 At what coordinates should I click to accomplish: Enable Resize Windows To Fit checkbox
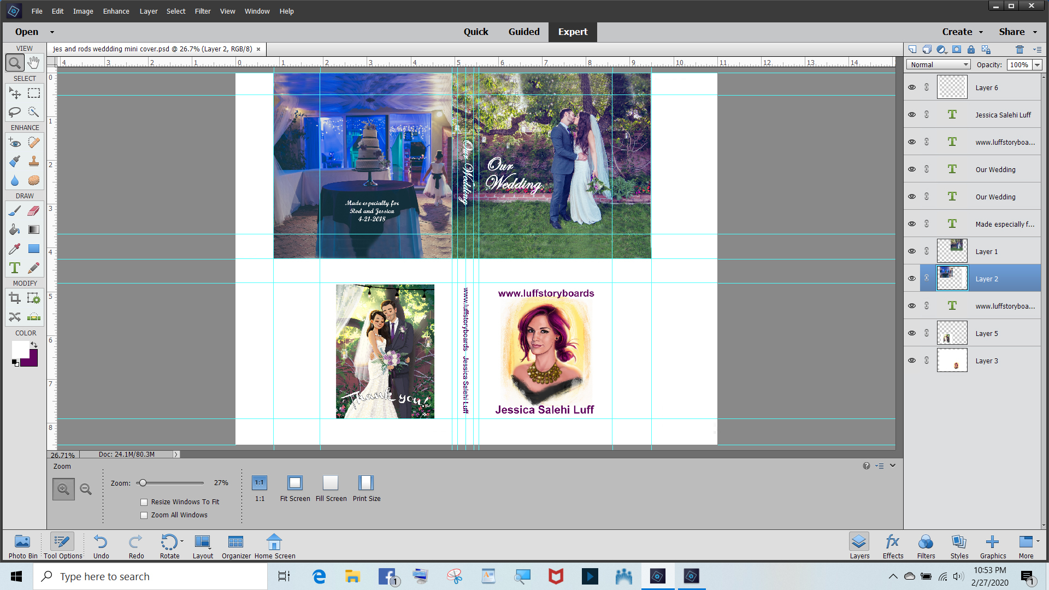[x=144, y=502]
